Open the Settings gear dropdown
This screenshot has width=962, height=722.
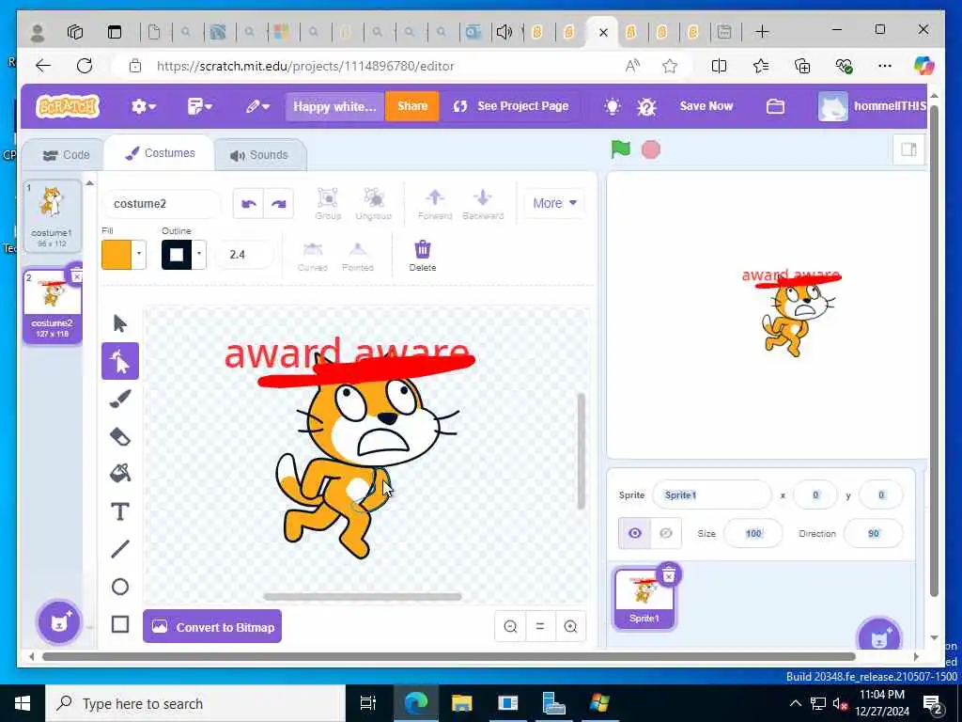144,106
